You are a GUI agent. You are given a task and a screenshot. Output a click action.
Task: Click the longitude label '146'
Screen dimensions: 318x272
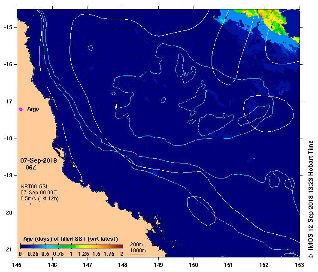click(52, 265)
